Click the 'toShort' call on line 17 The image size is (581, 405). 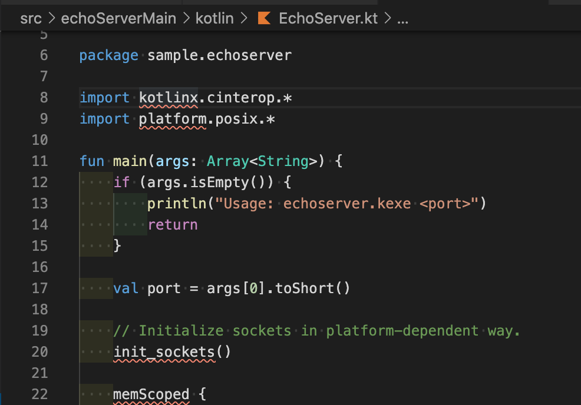click(x=304, y=288)
